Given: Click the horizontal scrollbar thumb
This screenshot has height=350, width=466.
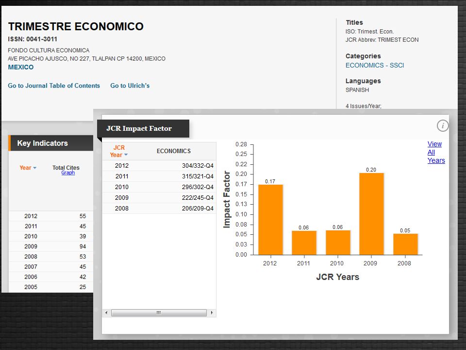Looking at the screenshot, I should [159, 313].
